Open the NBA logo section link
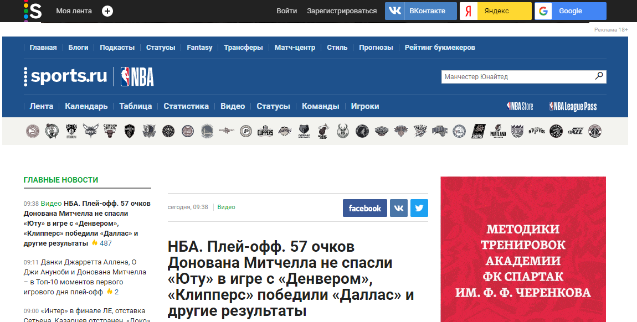The image size is (637, 322). click(x=137, y=77)
